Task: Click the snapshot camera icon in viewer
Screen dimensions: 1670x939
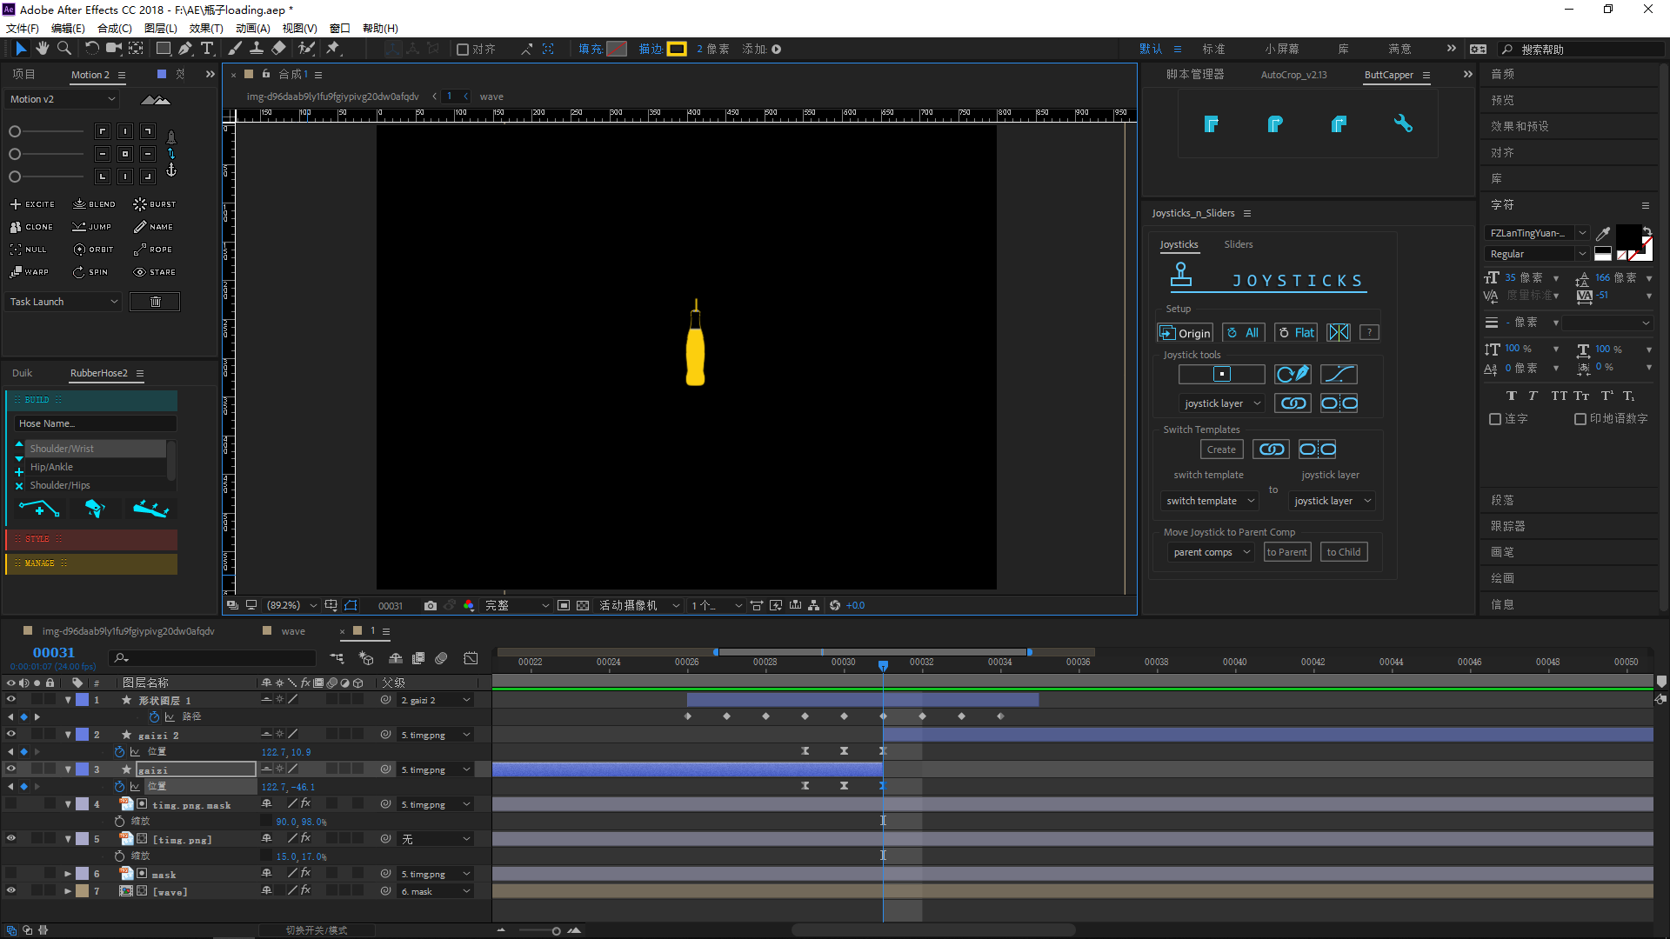Action: point(430,605)
